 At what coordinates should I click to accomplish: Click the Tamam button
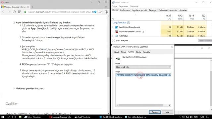pos(155,112)
